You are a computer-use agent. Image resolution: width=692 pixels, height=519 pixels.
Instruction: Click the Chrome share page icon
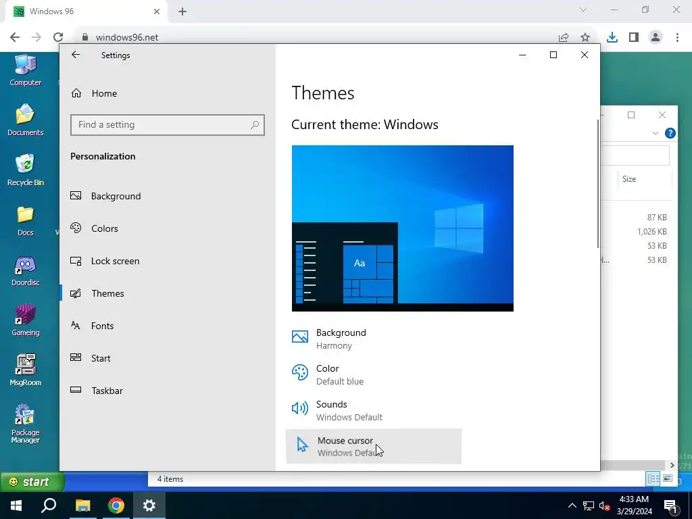564,38
